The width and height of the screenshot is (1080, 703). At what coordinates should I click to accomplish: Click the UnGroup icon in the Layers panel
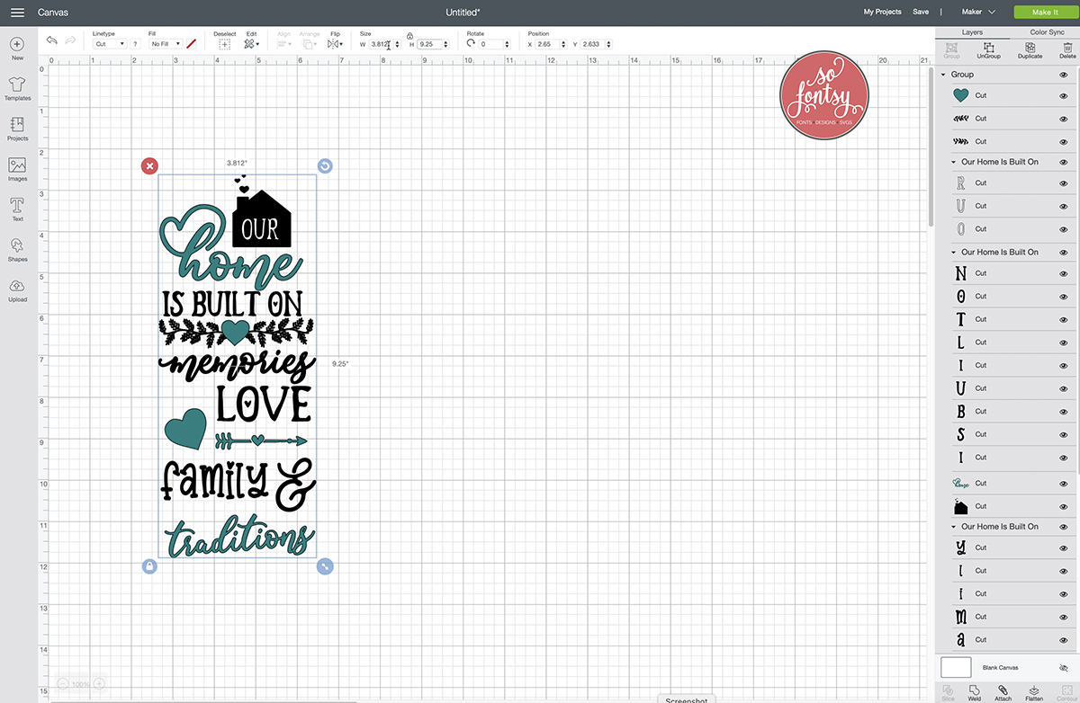(x=988, y=49)
